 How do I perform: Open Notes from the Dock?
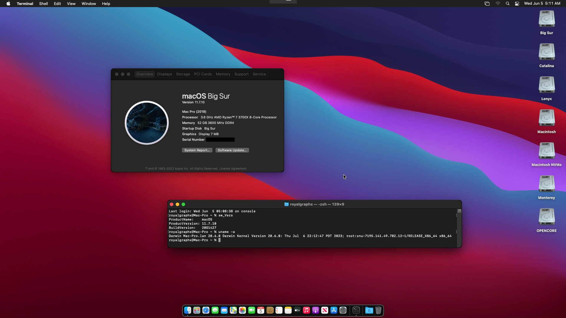click(288, 310)
